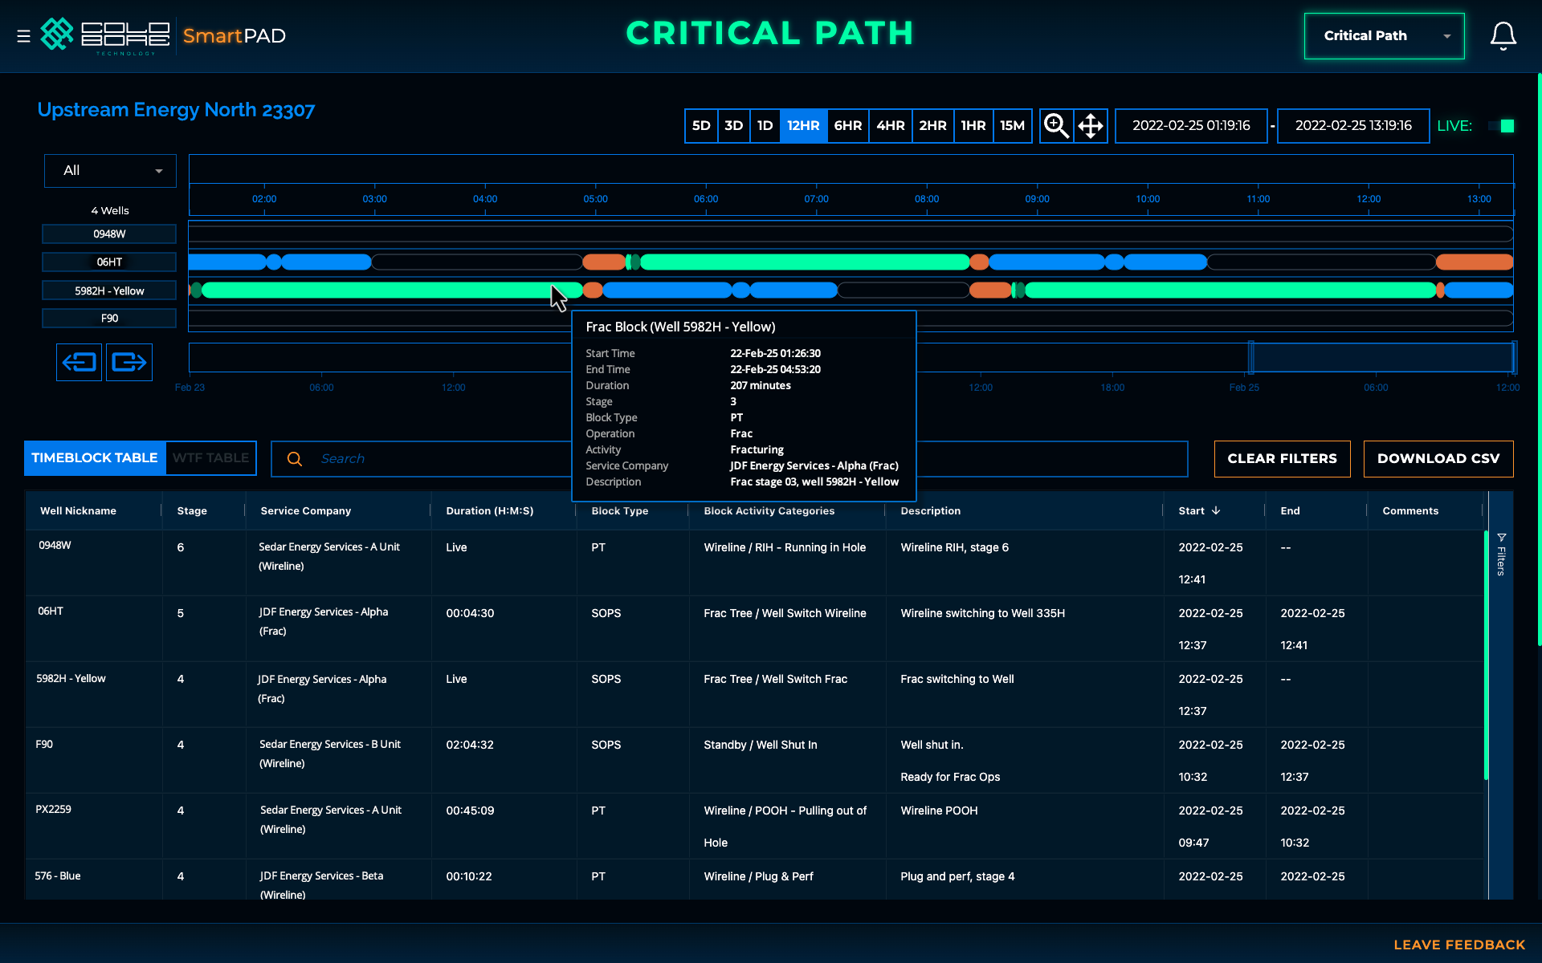Toggle well F90 visibility
Image resolution: width=1542 pixels, height=963 pixels.
pos(109,319)
